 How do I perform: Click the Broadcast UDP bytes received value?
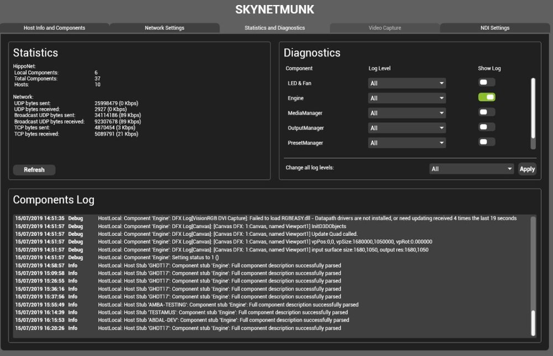[x=118, y=121]
